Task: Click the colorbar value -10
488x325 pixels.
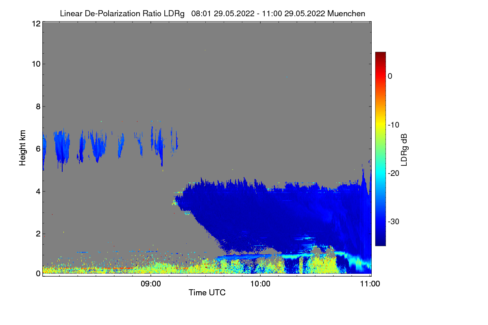Action: (393, 125)
